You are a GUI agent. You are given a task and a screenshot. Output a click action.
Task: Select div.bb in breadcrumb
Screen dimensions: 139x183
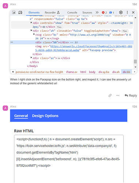pos(127,72)
